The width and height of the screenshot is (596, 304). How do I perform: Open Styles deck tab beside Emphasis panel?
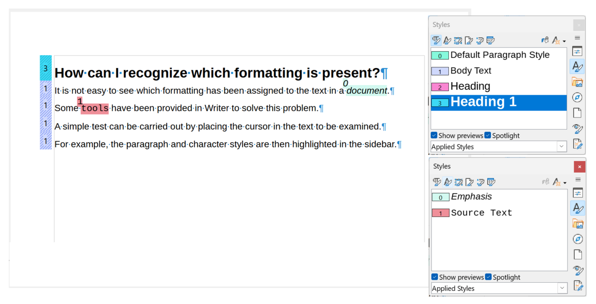(578, 208)
